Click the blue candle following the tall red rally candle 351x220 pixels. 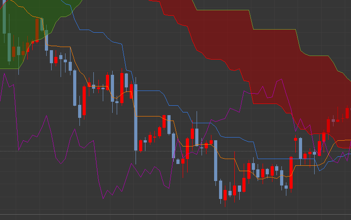(x=300, y=148)
